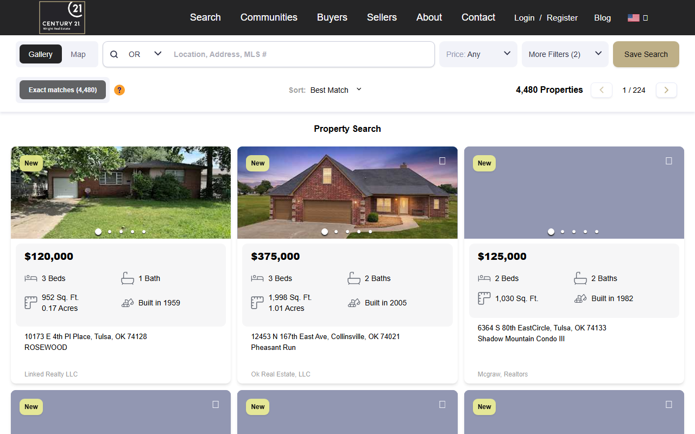The width and height of the screenshot is (695, 434).
Task: Go to the previous results page arrow
Action: (602, 90)
